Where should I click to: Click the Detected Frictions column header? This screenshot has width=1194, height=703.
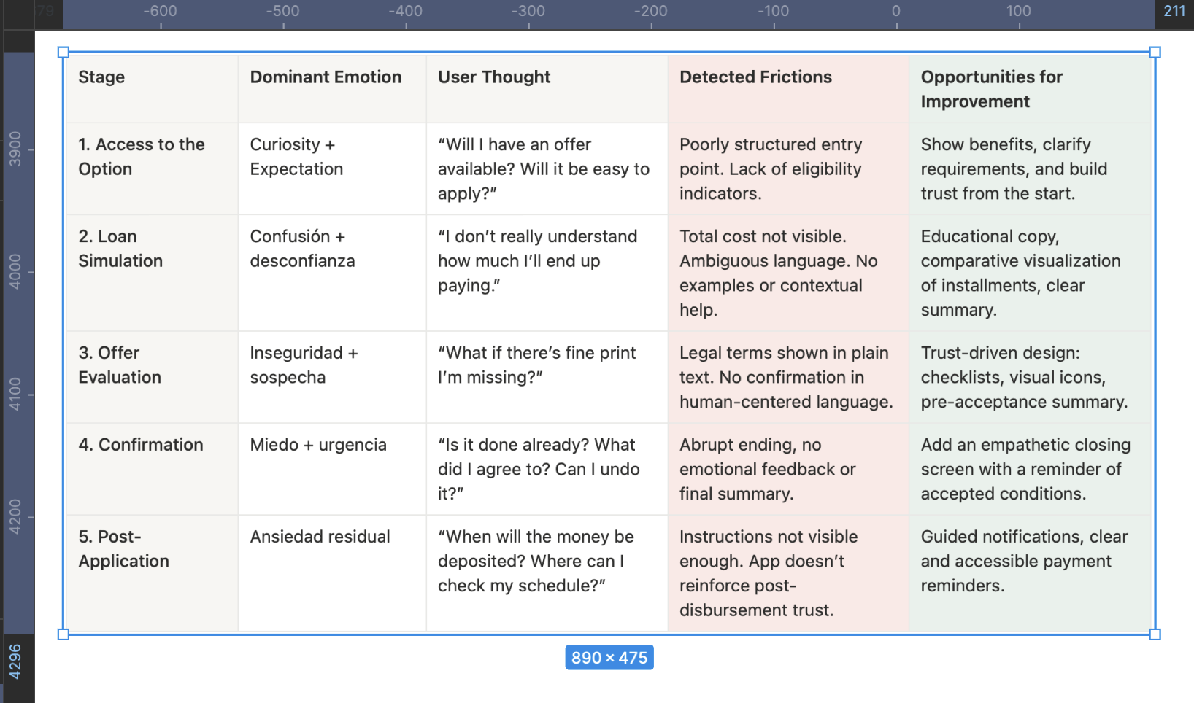tap(755, 77)
